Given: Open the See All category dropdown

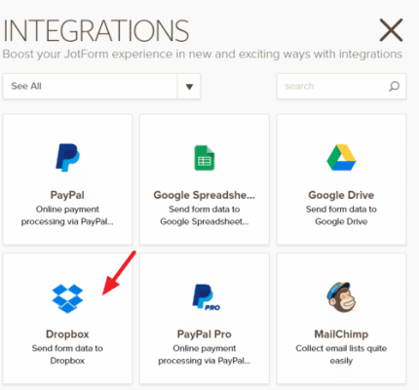Looking at the screenshot, I should pos(101,86).
